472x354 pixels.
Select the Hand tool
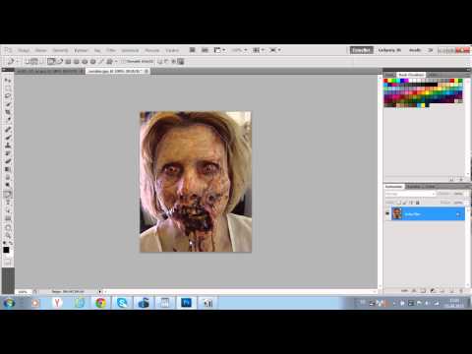click(x=7, y=228)
